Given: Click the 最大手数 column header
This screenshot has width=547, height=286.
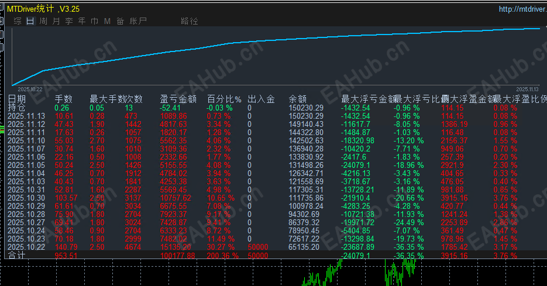Looking at the screenshot, I should [x=106, y=99].
